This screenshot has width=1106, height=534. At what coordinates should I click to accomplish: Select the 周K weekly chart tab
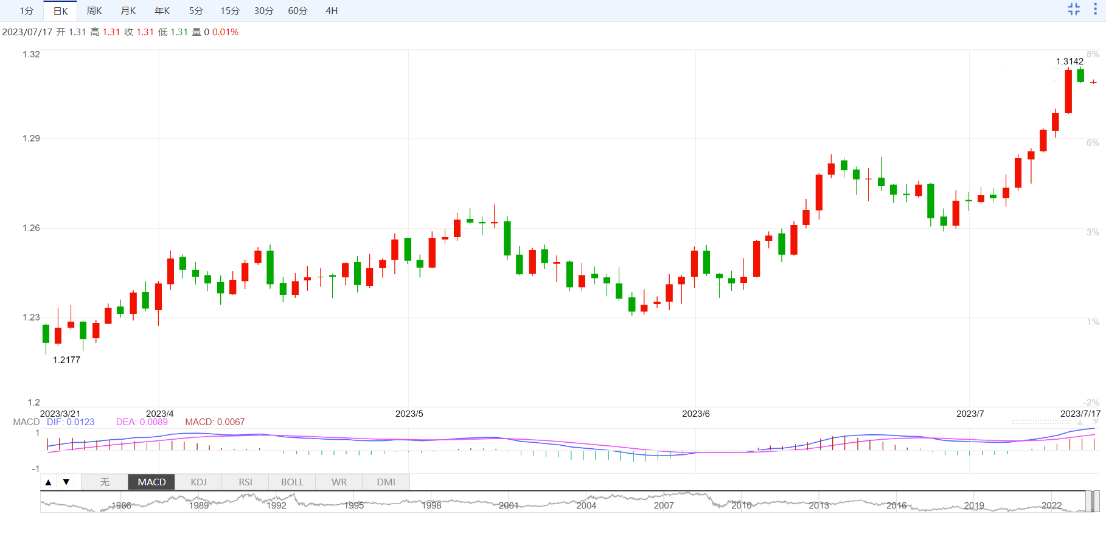pyautogui.click(x=94, y=11)
